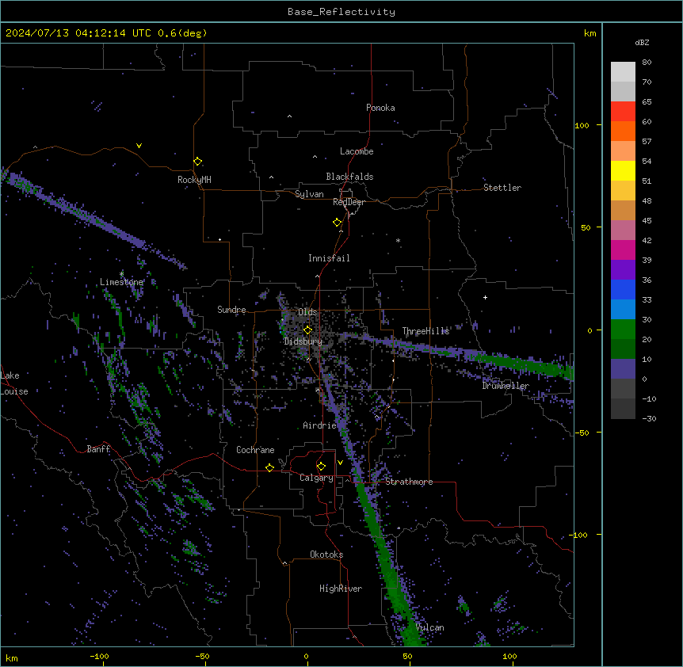Select the Airdrie label
This screenshot has height=667, width=683.
click(320, 425)
